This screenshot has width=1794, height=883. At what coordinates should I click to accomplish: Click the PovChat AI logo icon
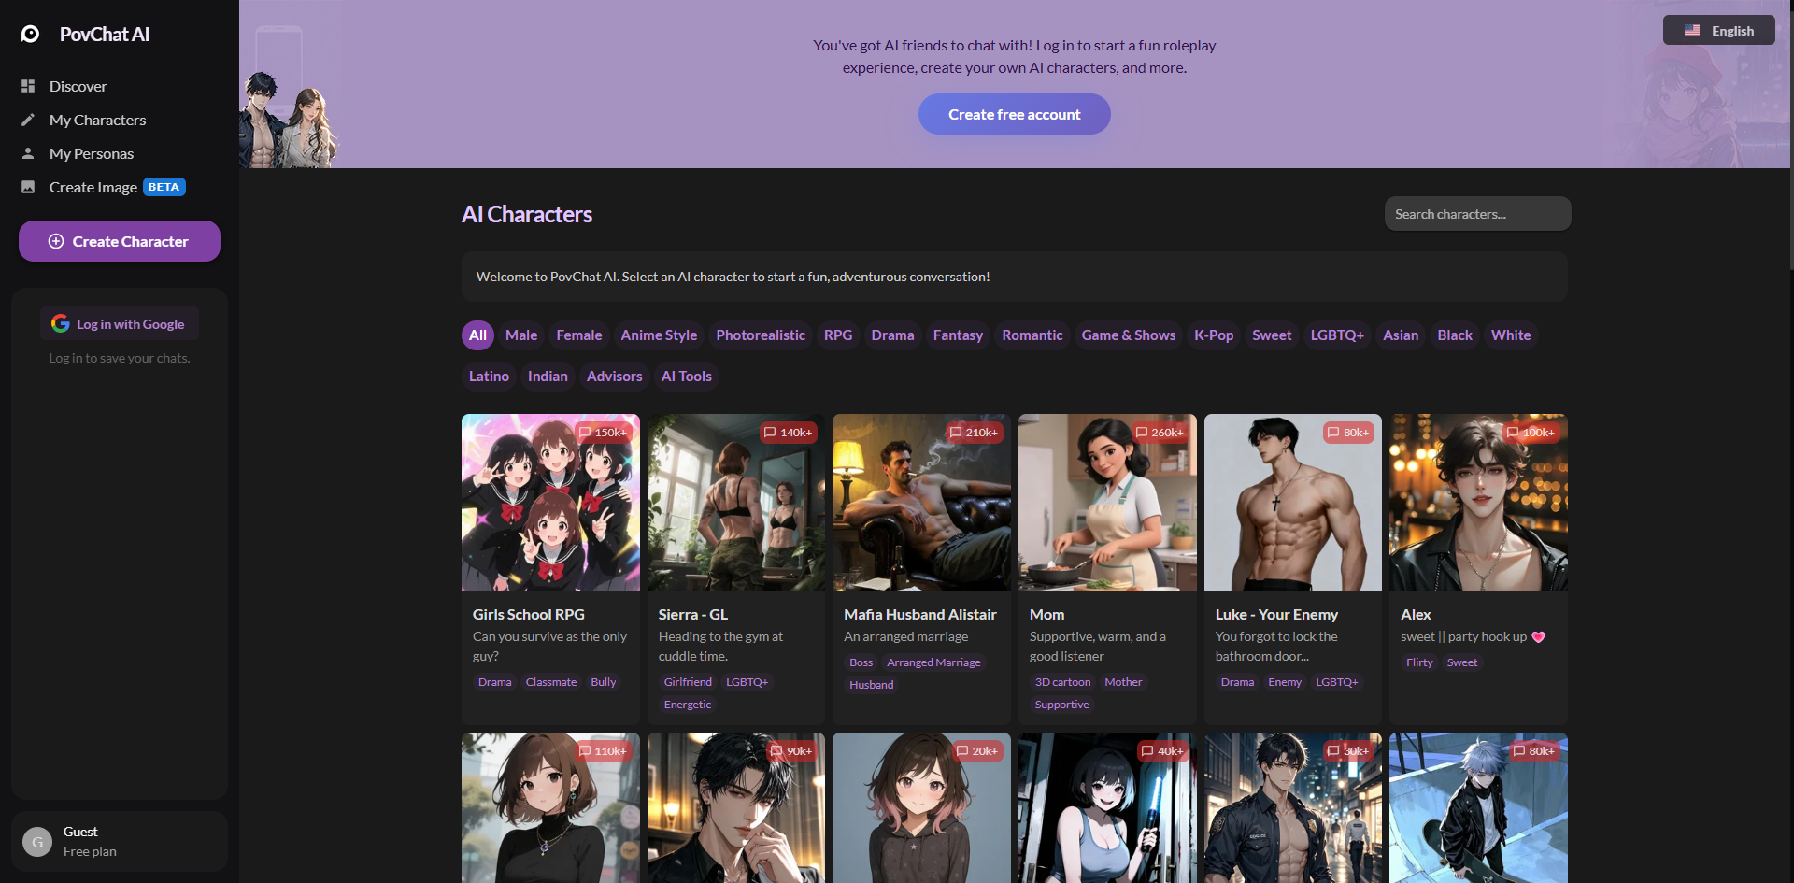coord(31,35)
